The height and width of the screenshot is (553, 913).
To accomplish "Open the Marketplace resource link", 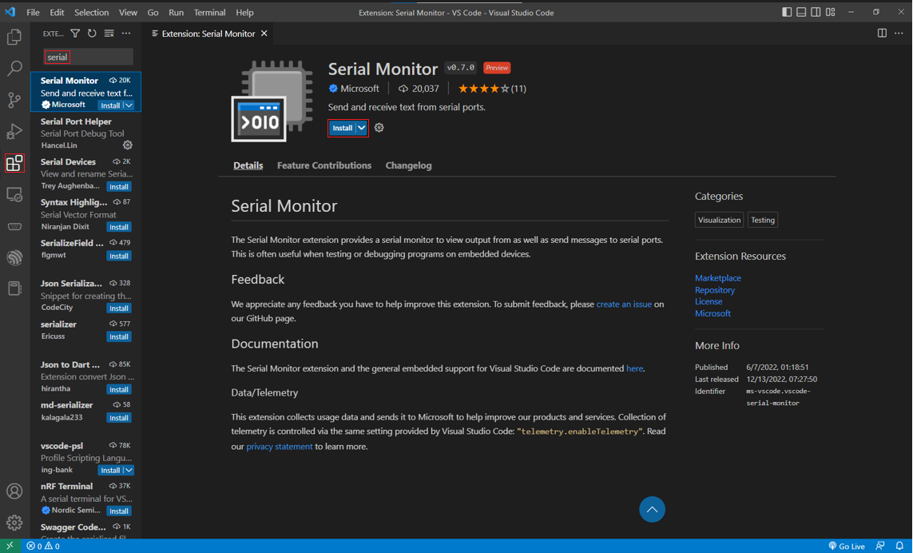I will (x=718, y=278).
